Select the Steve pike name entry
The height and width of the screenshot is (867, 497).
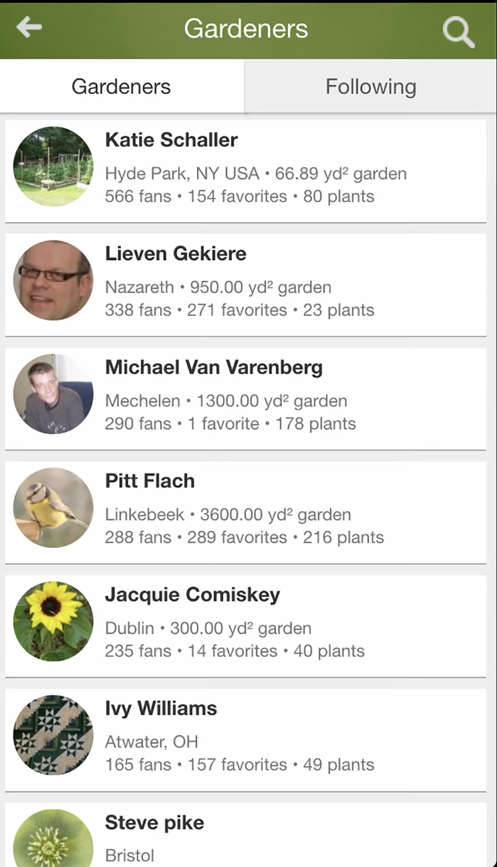click(x=154, y=822)
